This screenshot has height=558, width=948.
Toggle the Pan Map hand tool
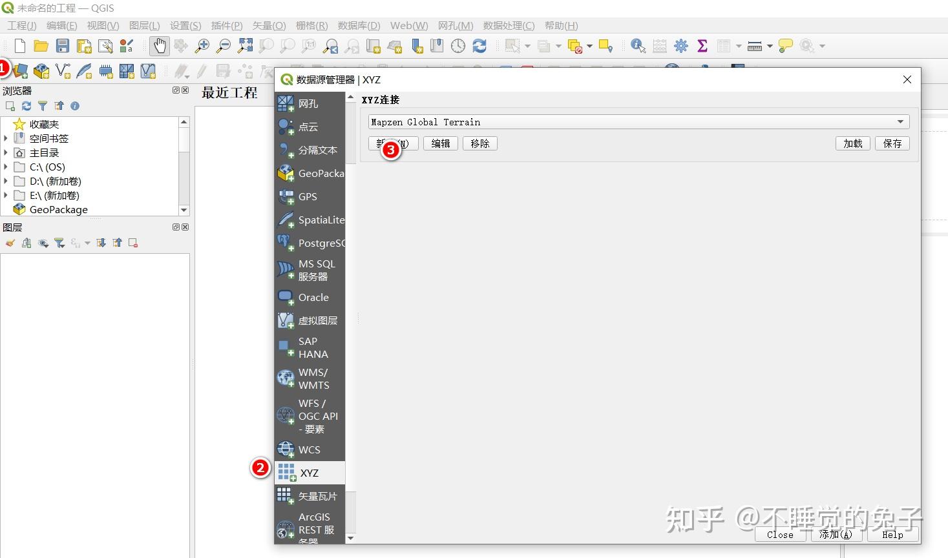(159, 46)
